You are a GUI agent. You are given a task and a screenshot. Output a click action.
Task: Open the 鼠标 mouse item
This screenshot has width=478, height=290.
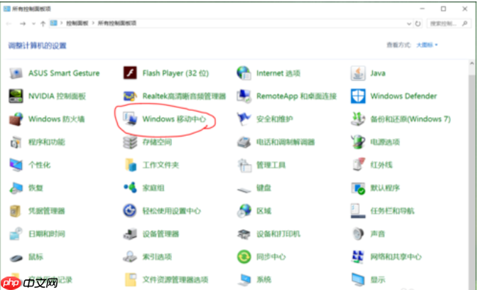pyautogui.click(x=36, y=257)
